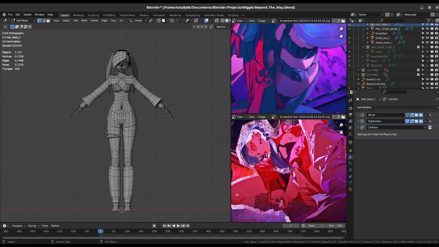Screen dimensions: 439x247
Task: Open the Playback dropdown in timeline
Action: tap(19, 226)
